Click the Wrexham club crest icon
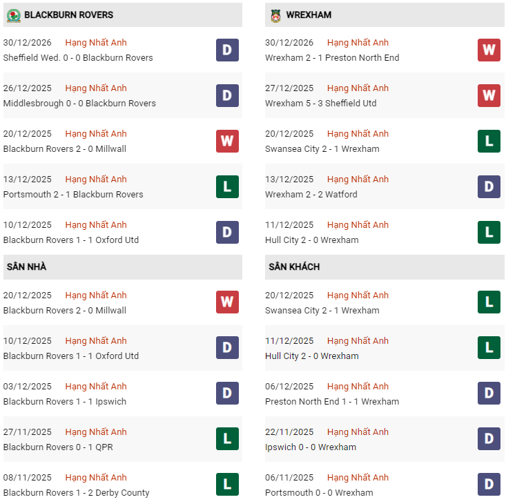This screenshot has width=506, height=504. (x=275, y=14)
